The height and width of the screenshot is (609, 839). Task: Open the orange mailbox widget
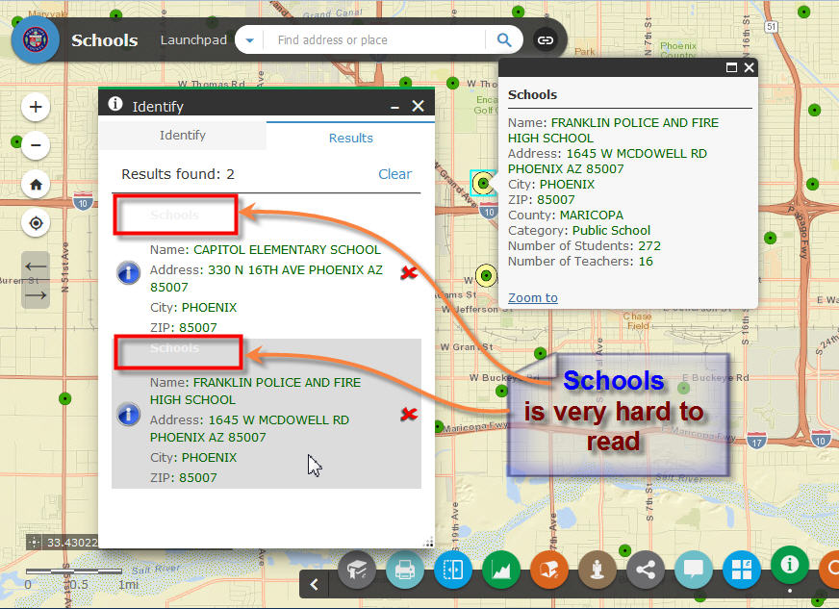click(549, 570)
